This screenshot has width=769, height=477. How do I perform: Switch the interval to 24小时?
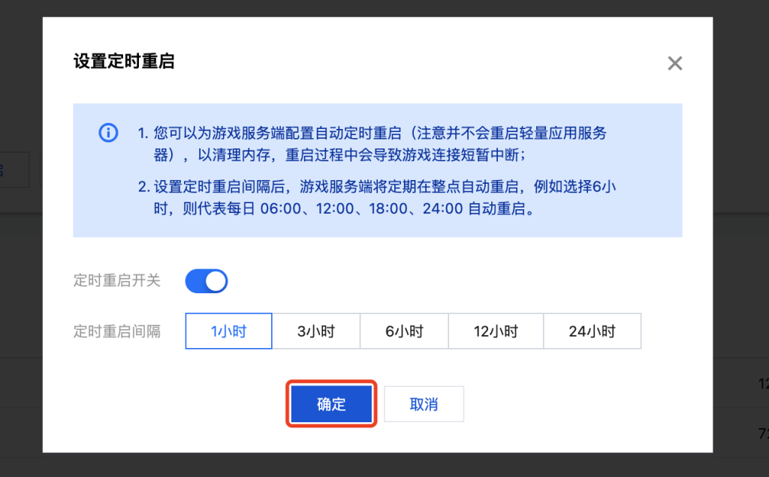pos(592,331)
